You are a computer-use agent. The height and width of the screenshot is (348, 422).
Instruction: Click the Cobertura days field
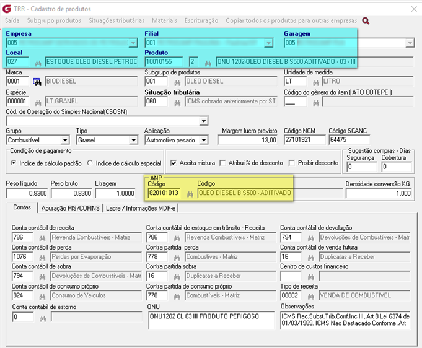pyautogui.click(x=397, y=167)
